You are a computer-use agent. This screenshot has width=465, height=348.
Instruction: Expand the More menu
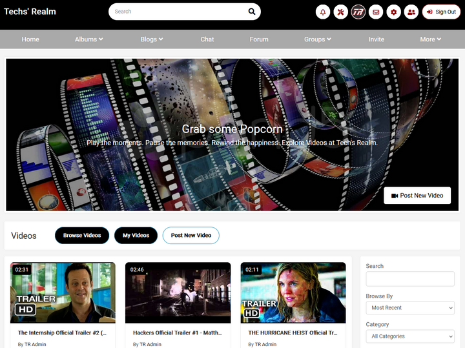click(x=430, y=39)
